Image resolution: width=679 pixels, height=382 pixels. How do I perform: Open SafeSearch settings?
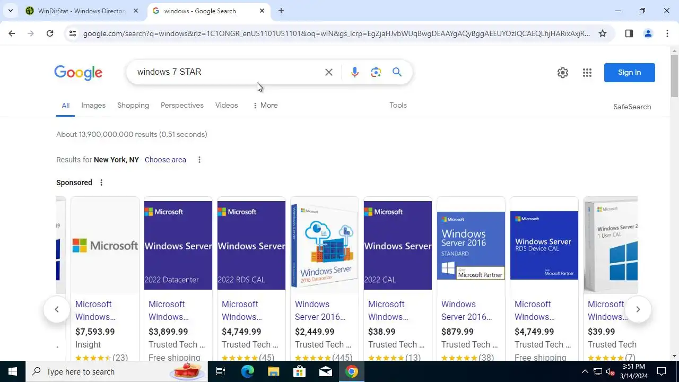pyautogui.click(x=632, y=107)
